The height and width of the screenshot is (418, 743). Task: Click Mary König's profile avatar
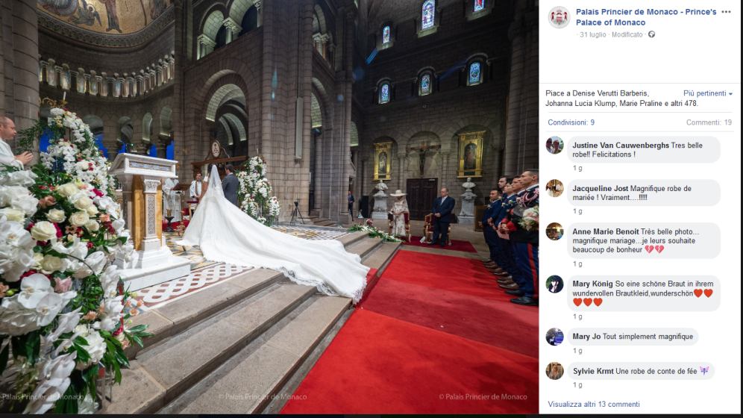(554, 284)
